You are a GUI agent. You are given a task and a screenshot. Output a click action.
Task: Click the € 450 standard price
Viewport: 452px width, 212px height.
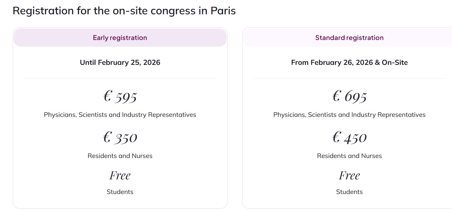(349, 137)
